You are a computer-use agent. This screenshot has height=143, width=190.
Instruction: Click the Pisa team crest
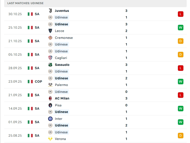coord(50,105)
